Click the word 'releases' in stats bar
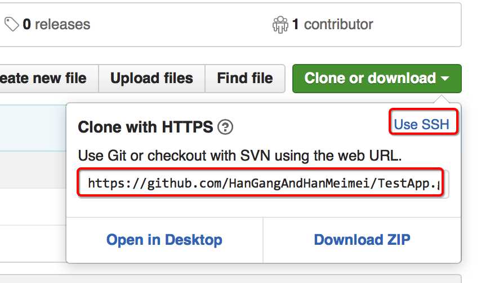499x283 pixels. pyautogui.click(x=62, y=25)
